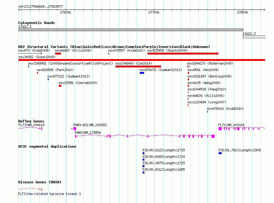Screen dimensions: 274x203
Task: Click UCSC segmental duplications track title
Action: pyautogui.click(x=47, y=146)
